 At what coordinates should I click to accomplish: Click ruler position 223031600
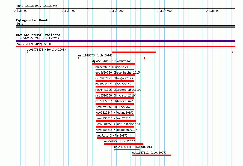(x=212, y=11)
